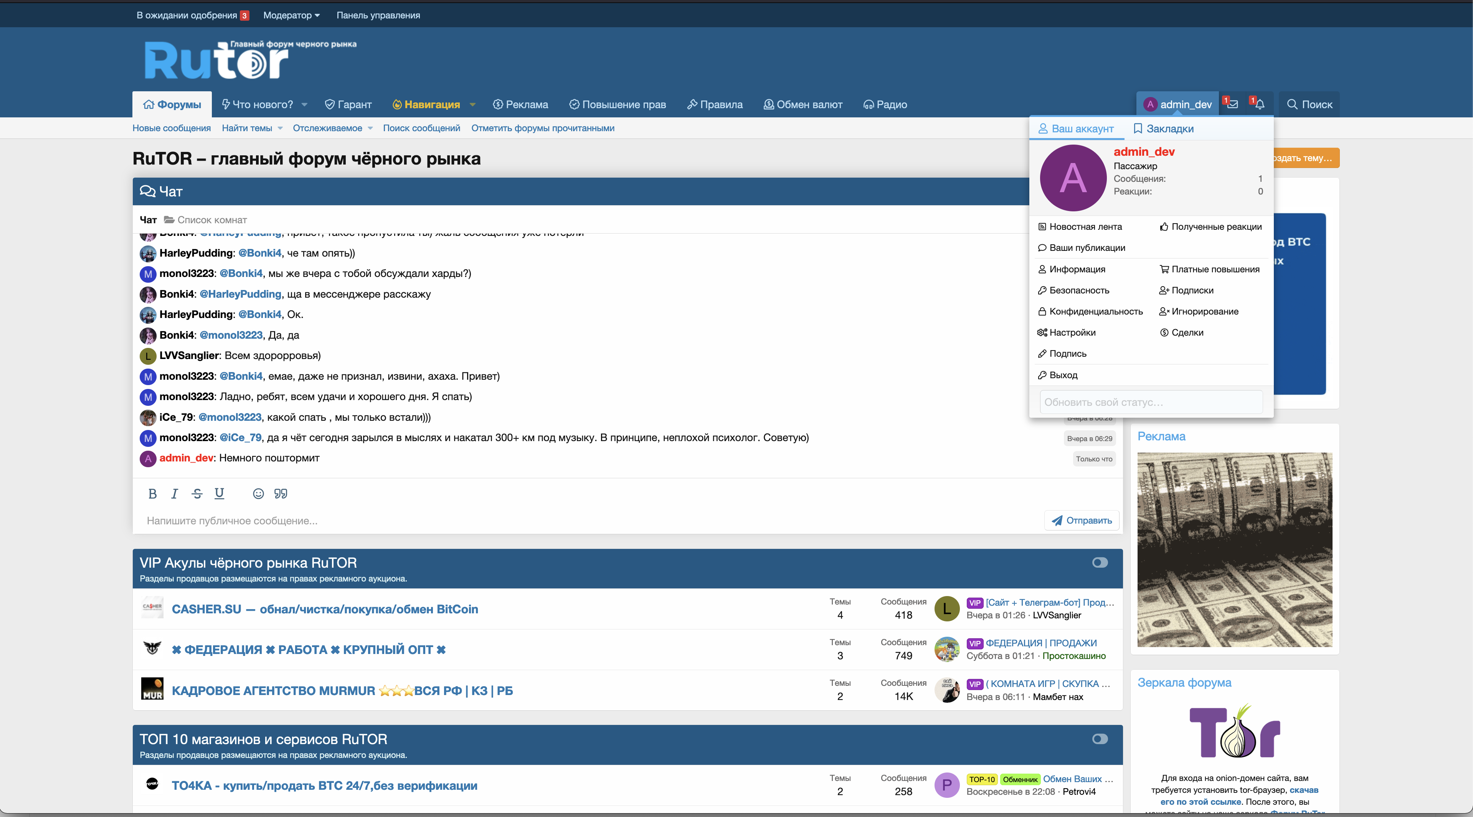Expand the Что нового dropdown arrow
Image resolution: width=1473 pixels, height=817 pixels.
304,105
